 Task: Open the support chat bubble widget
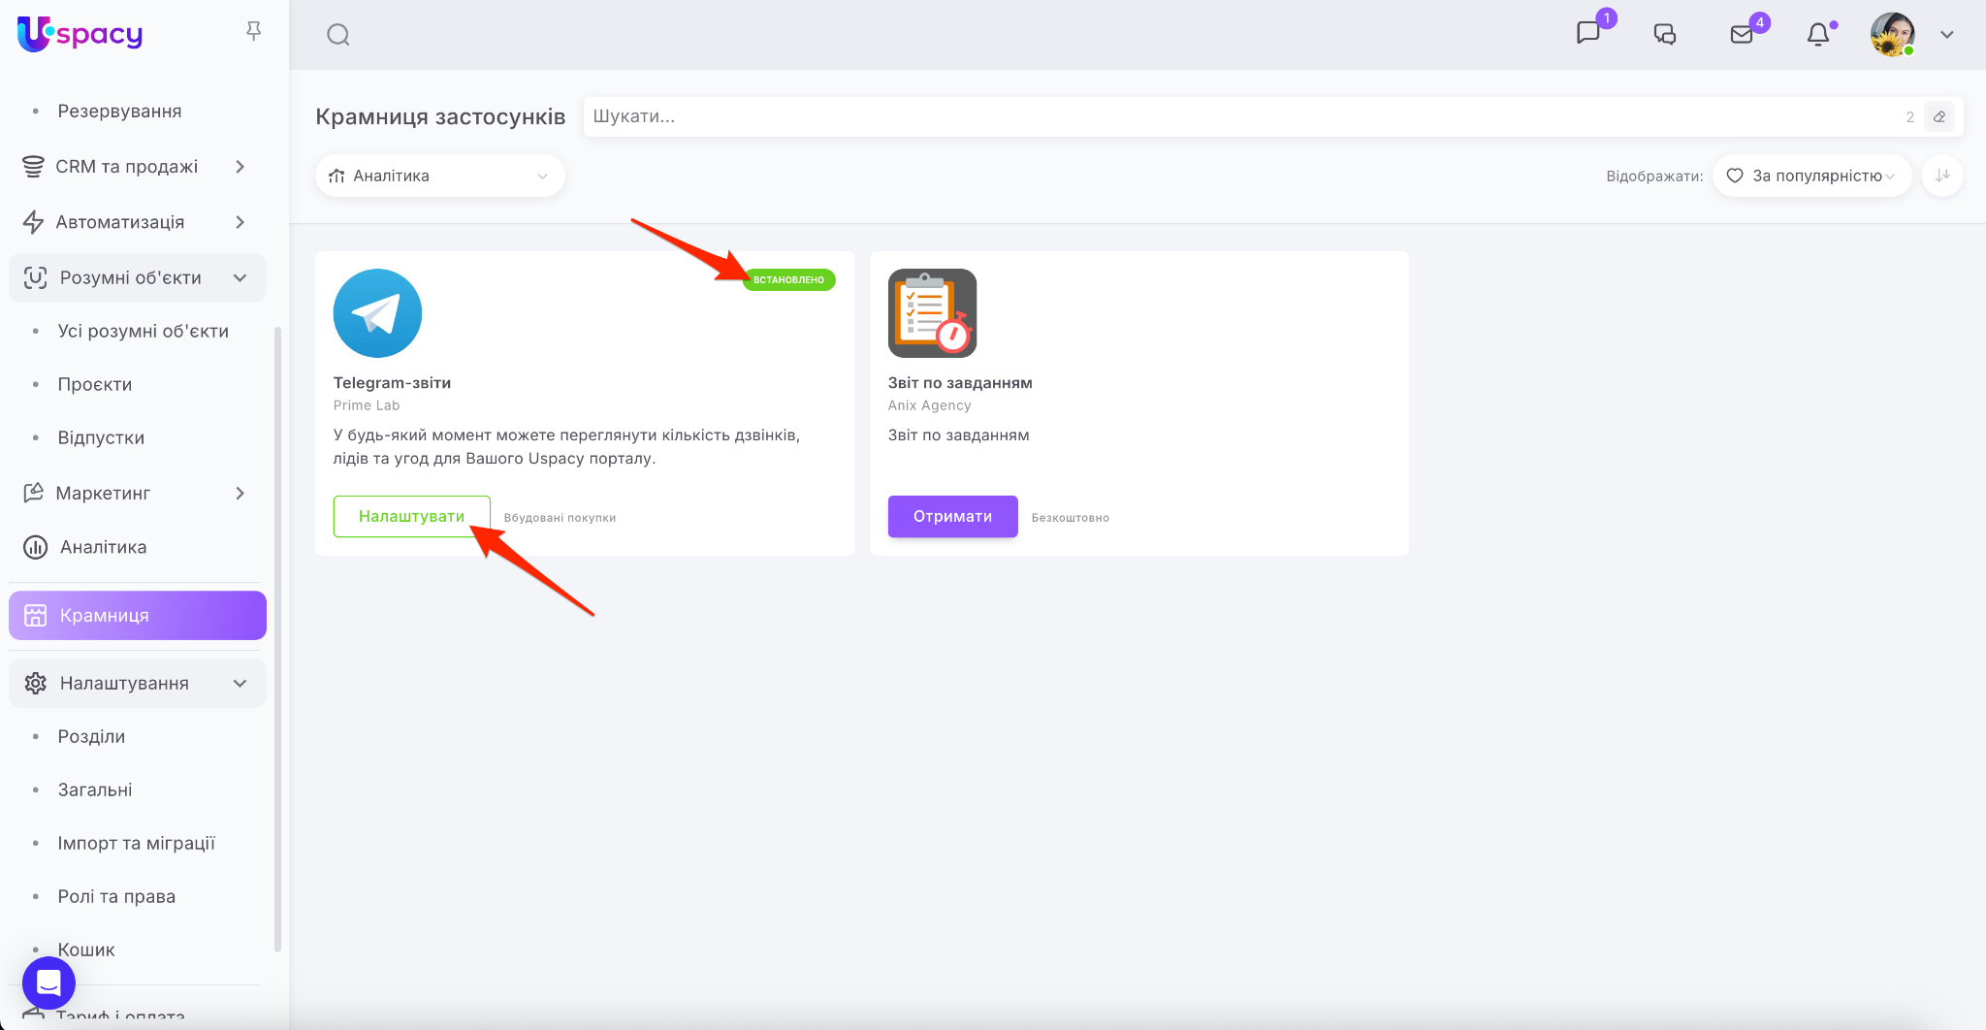click(x=48, y=982)
